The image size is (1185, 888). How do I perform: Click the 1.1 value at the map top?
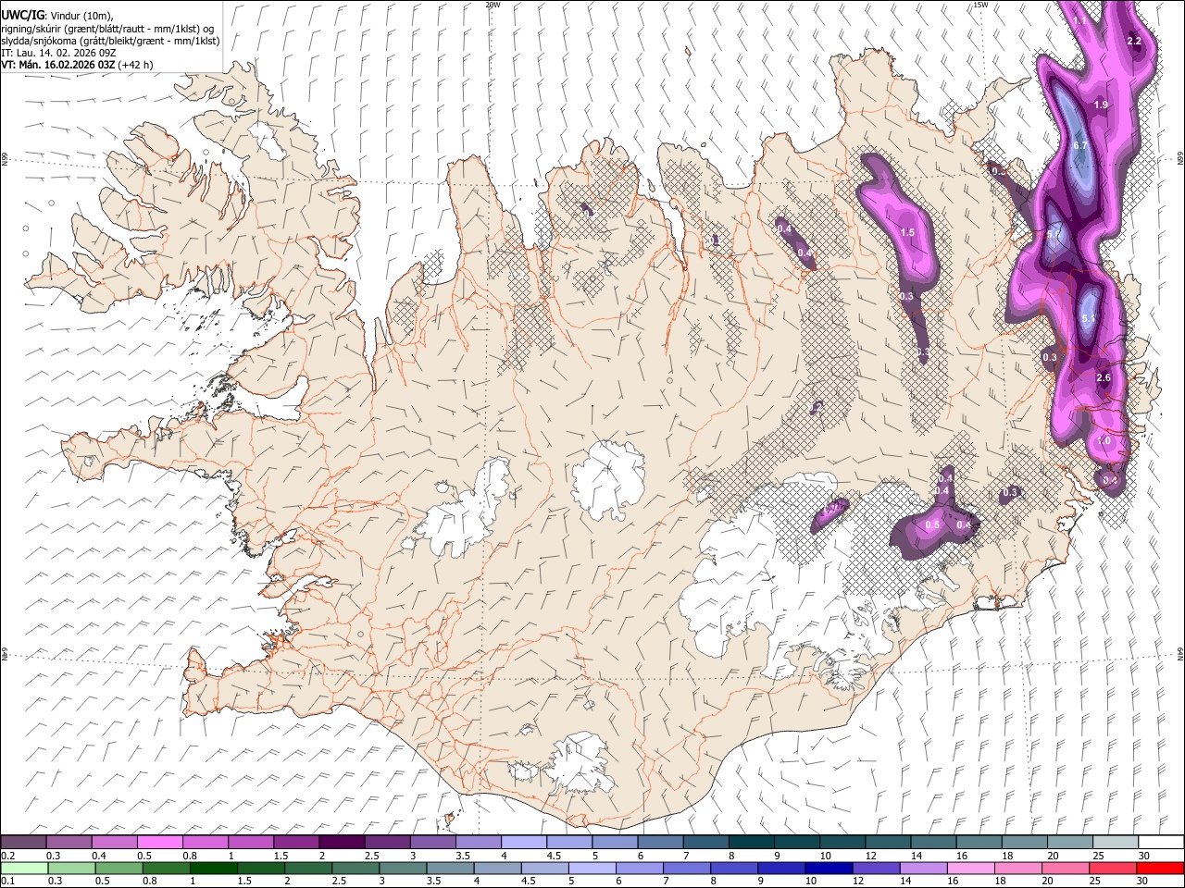click(1079, 20)
